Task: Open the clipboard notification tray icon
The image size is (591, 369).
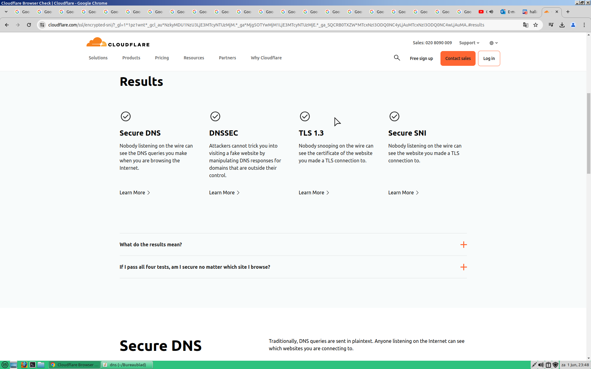Action: (548, 365)
